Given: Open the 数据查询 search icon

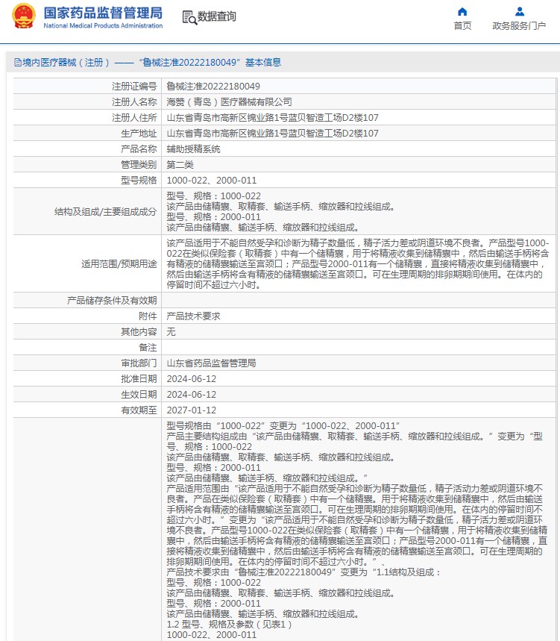Looking at the screenshot, I should pos(189,17).
